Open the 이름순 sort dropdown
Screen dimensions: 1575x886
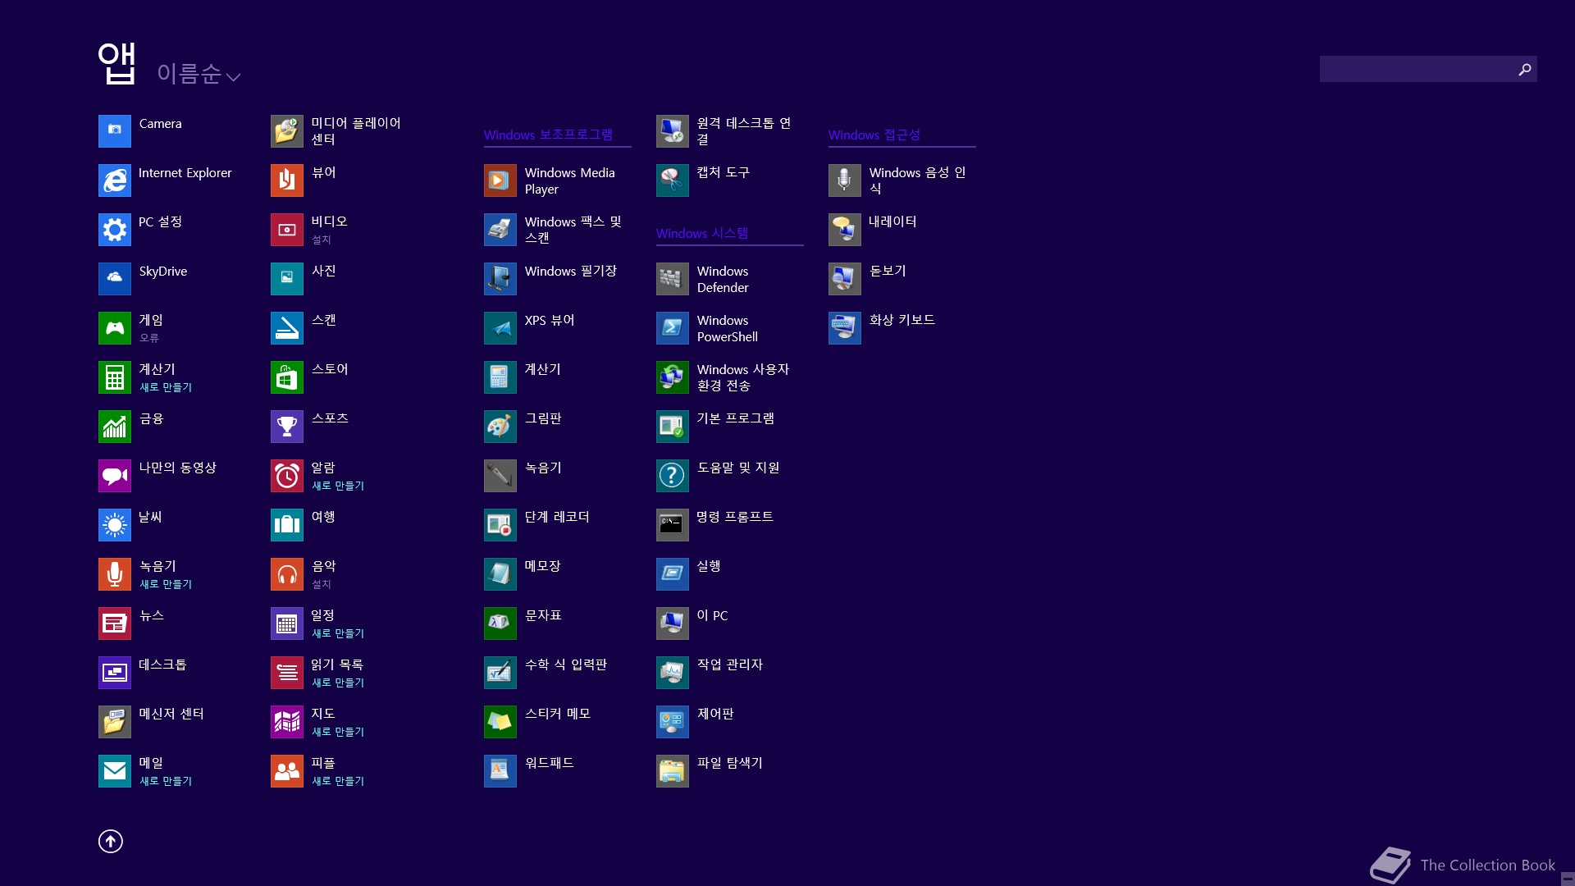[199, 74]
